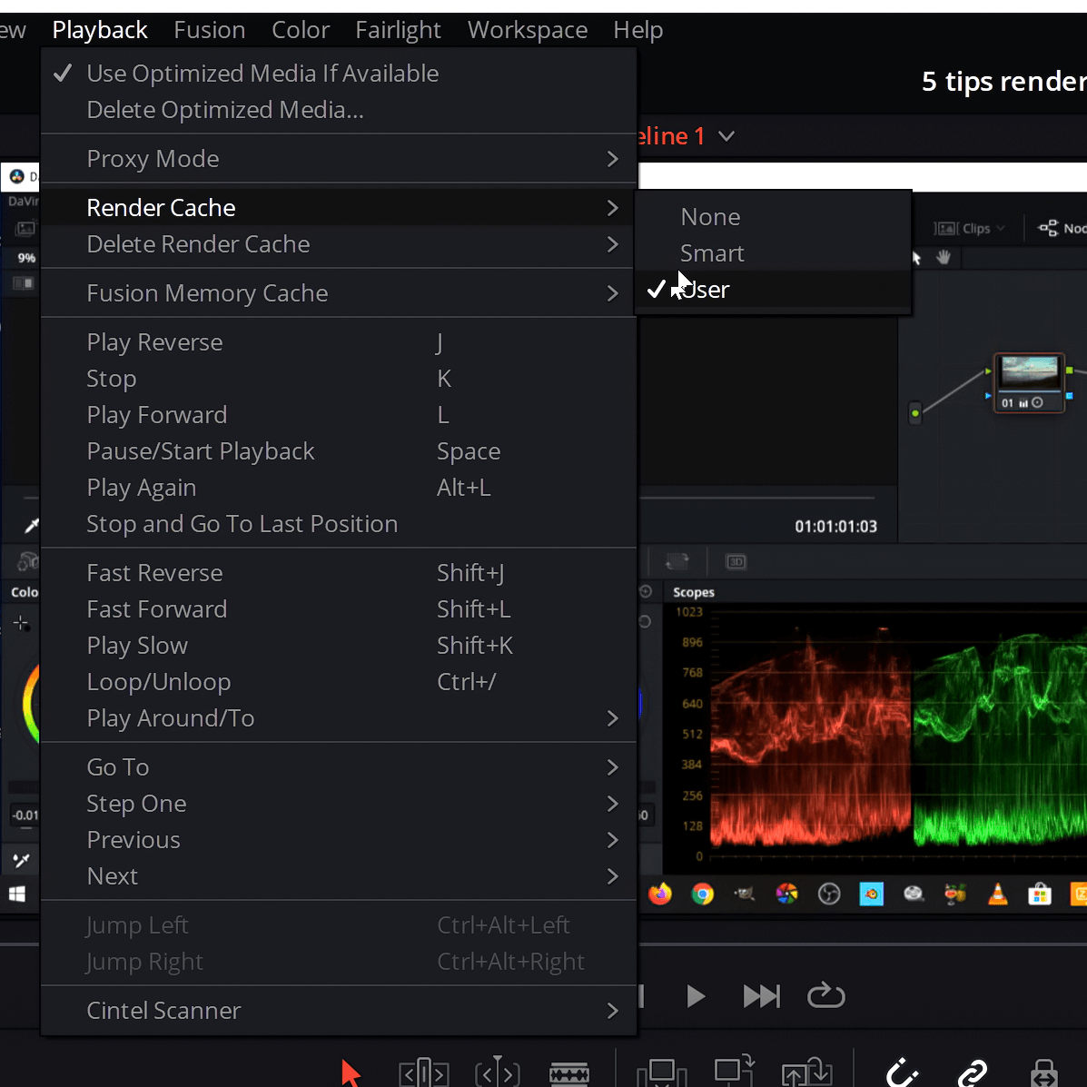Open the Workspace menu
1087x1087 pixels.
coord(527,29)
